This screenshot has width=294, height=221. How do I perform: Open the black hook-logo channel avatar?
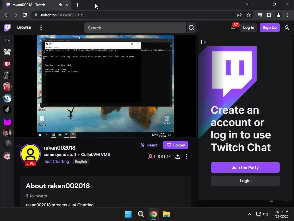coord(7,110)
